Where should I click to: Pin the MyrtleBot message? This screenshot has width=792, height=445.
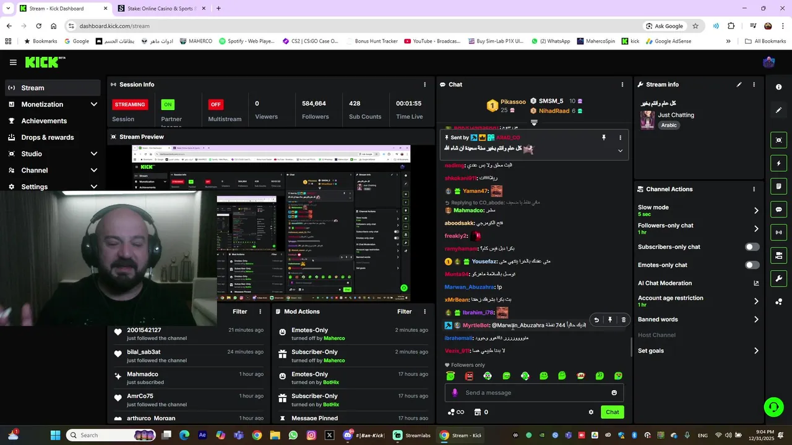[x=609, y=320]
